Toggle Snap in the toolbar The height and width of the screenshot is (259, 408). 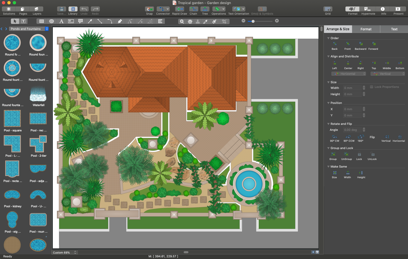[149, 9]
